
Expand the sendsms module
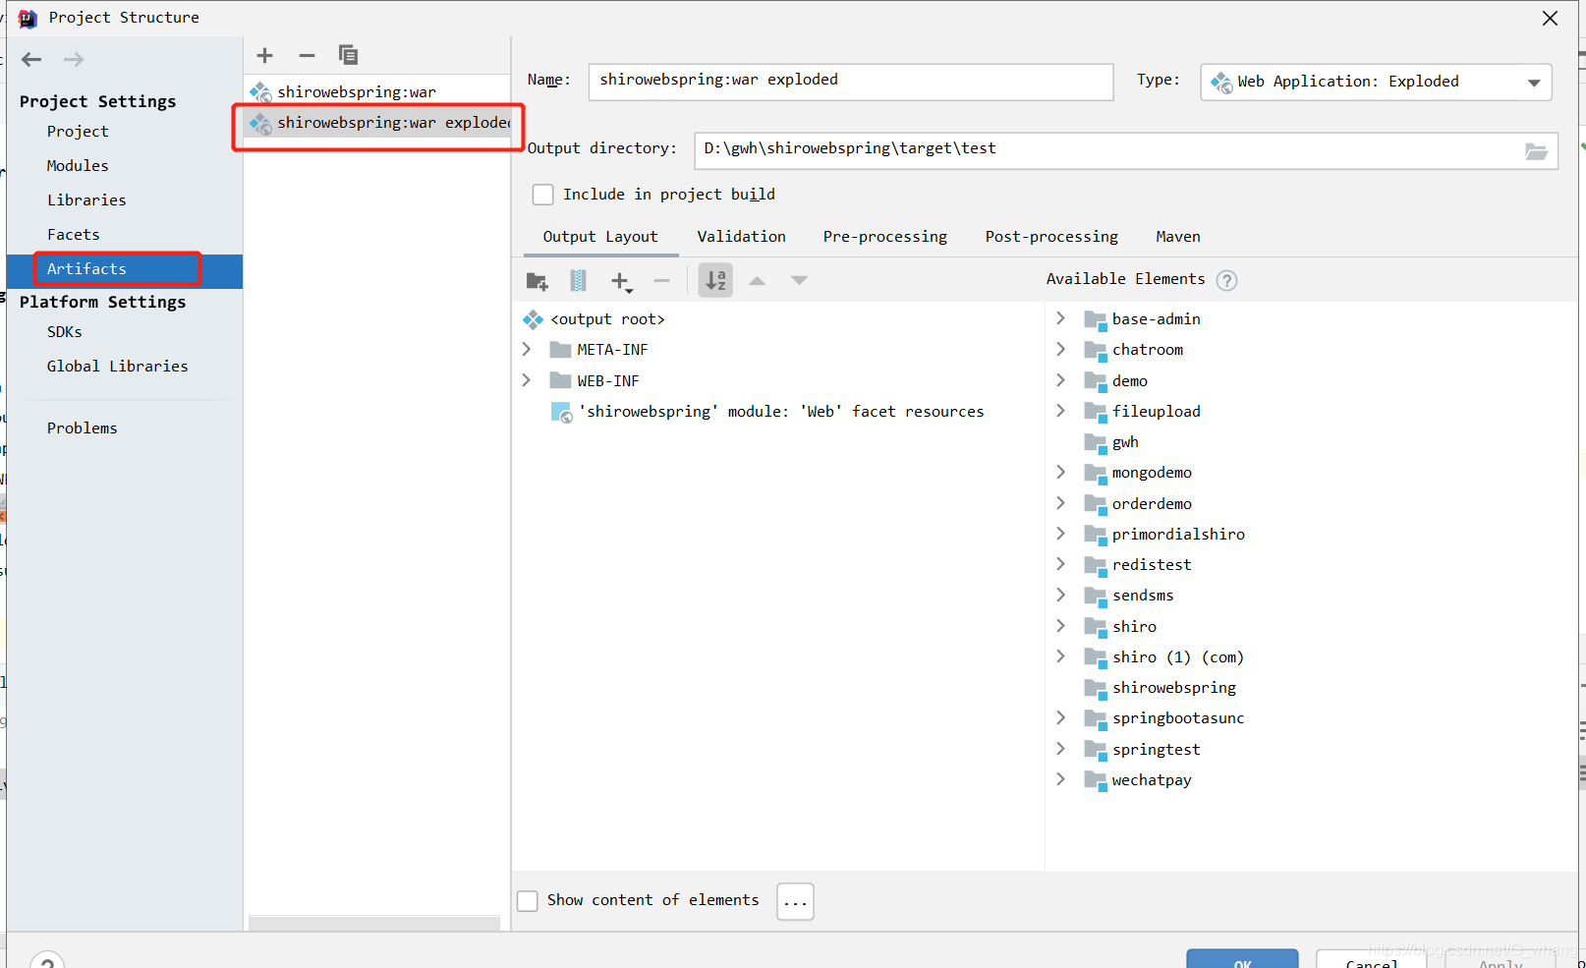[x=1060, y=595]
